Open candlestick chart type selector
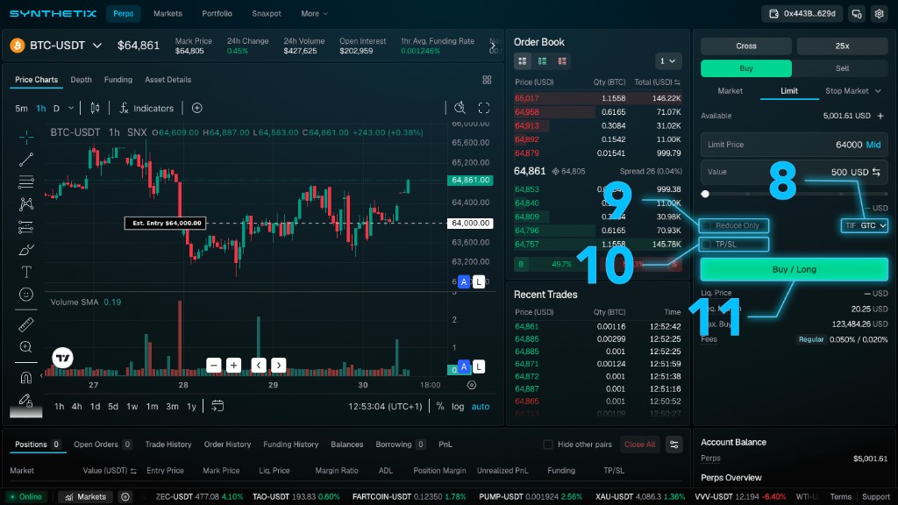This screenshot has width=898, height=505. point(95,108)
